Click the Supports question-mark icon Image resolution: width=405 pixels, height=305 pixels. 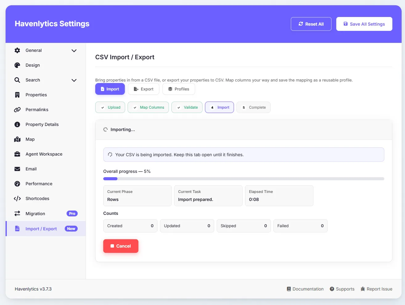point(332,289)
